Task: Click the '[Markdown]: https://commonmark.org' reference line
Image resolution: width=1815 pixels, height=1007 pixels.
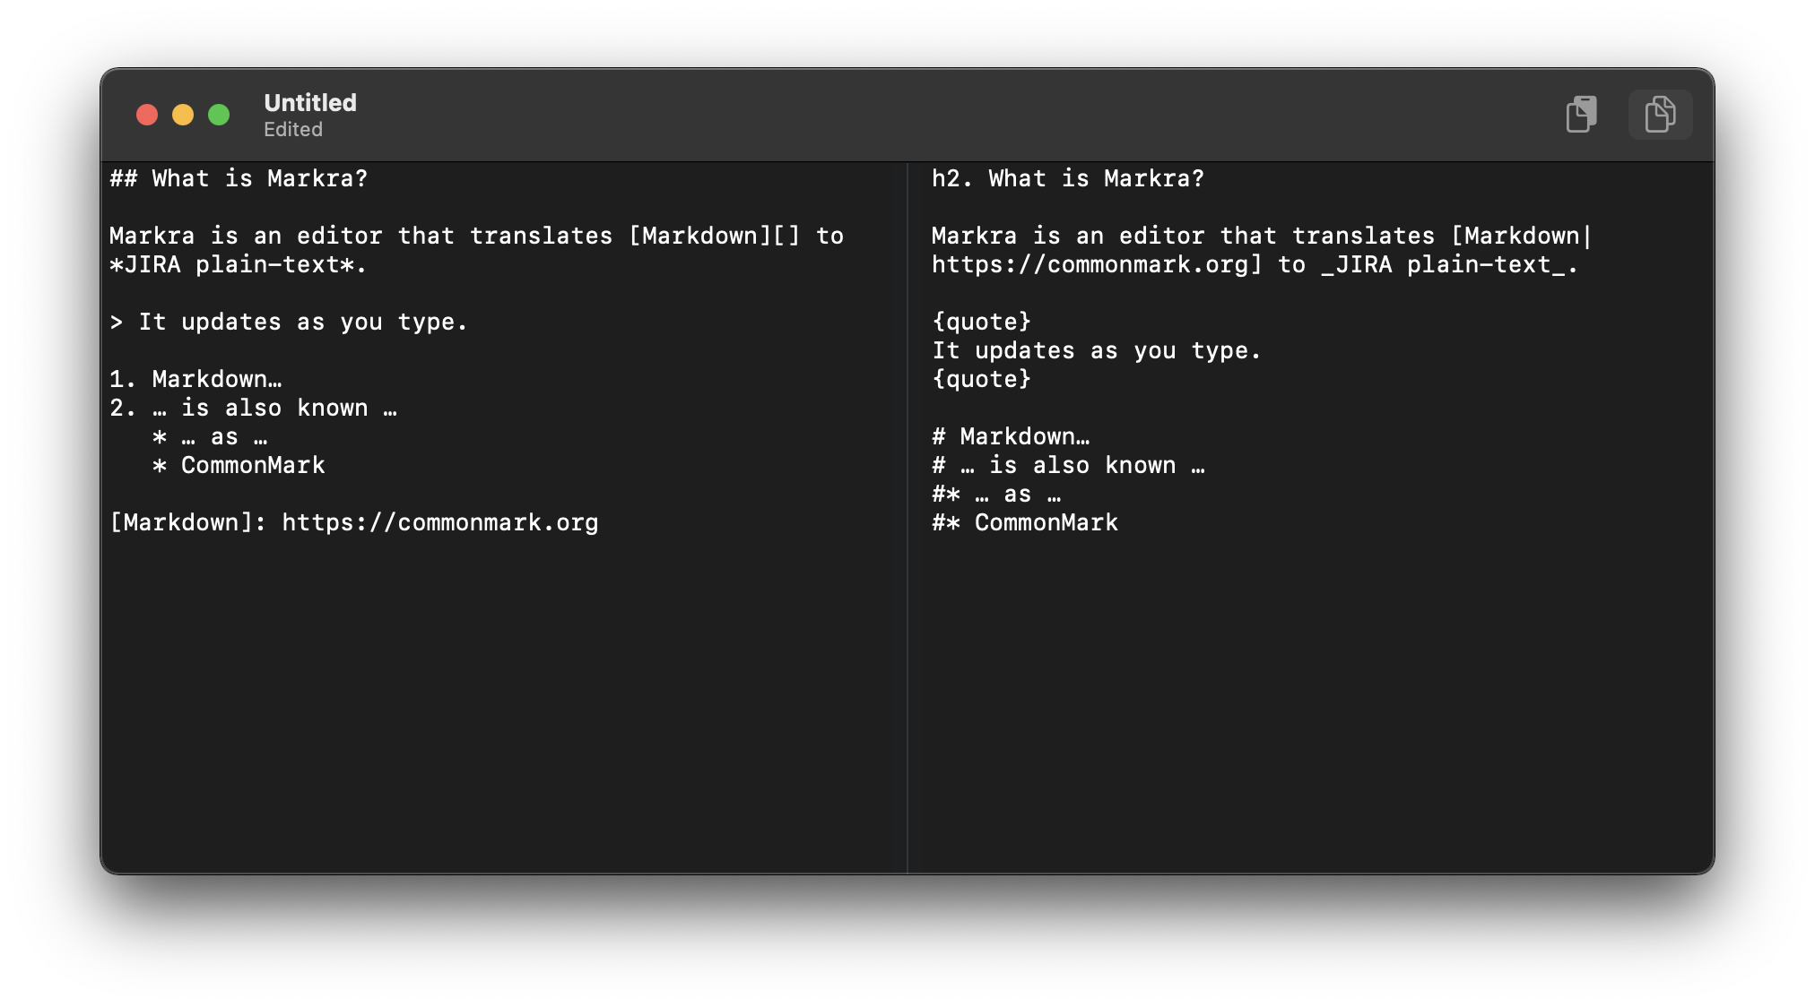Action: click(354, 523)
